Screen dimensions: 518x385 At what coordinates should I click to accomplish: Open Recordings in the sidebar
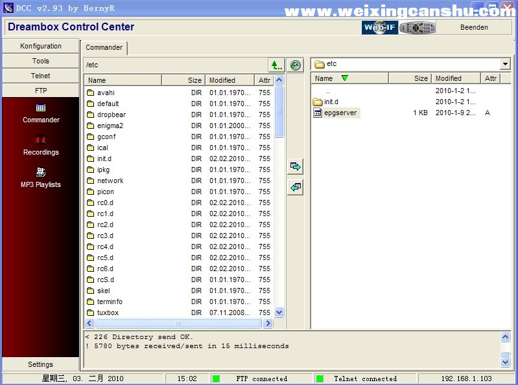click(x=41, y=146)
